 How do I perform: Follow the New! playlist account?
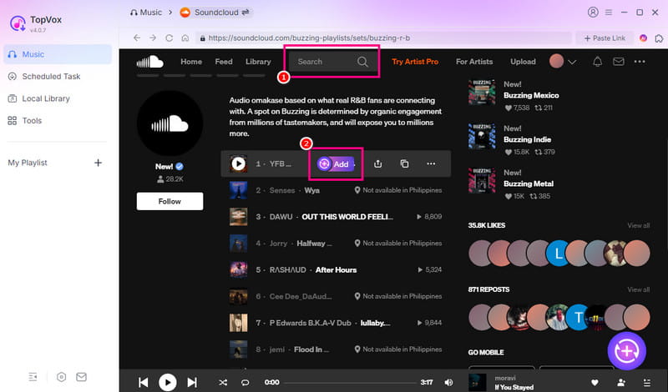click(170, 201)
